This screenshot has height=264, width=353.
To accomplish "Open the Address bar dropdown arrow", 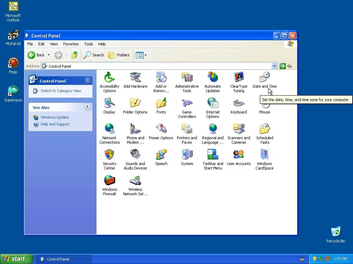I will (x=274, y=66).
